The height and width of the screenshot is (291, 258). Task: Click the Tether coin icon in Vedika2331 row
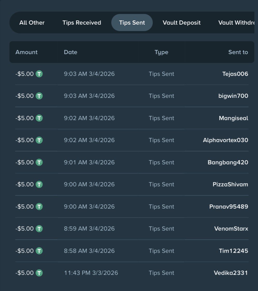coord(39,273)
